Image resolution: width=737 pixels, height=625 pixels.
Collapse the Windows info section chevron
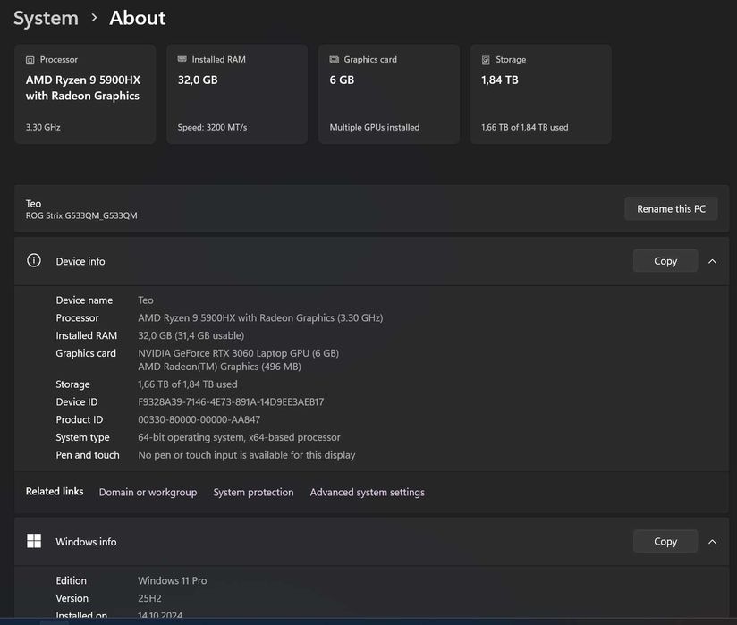tap(712, 542)
